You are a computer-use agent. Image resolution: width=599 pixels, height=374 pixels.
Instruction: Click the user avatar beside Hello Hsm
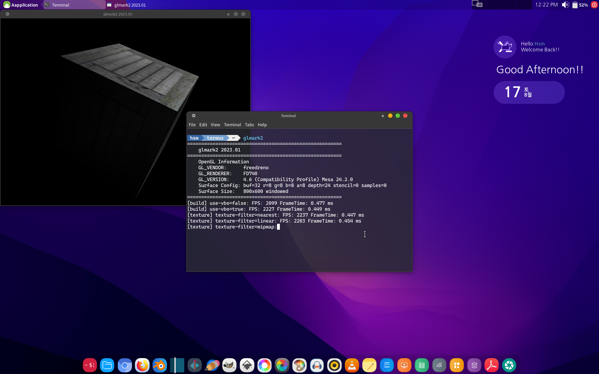505,47
